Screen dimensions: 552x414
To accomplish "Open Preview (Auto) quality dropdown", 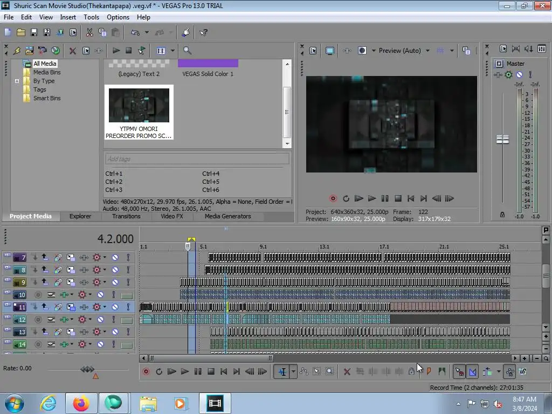I will pyautogui.click(x=427, y=51).
